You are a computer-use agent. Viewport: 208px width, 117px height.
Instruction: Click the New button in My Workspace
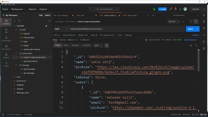[x=41, y=15]
